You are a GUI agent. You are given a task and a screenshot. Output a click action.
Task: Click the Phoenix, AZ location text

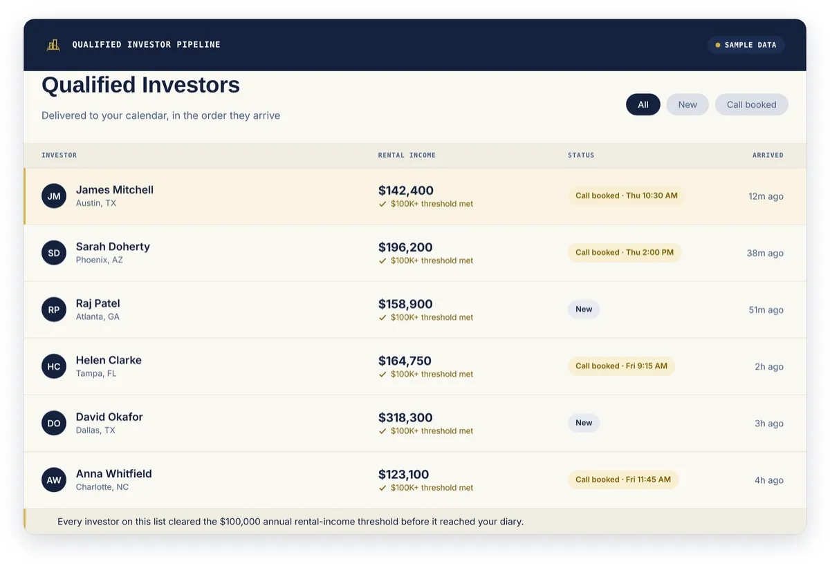(x=100, y=260)
